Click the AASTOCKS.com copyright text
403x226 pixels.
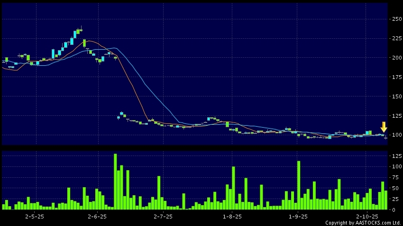click(x=363, y=222)
